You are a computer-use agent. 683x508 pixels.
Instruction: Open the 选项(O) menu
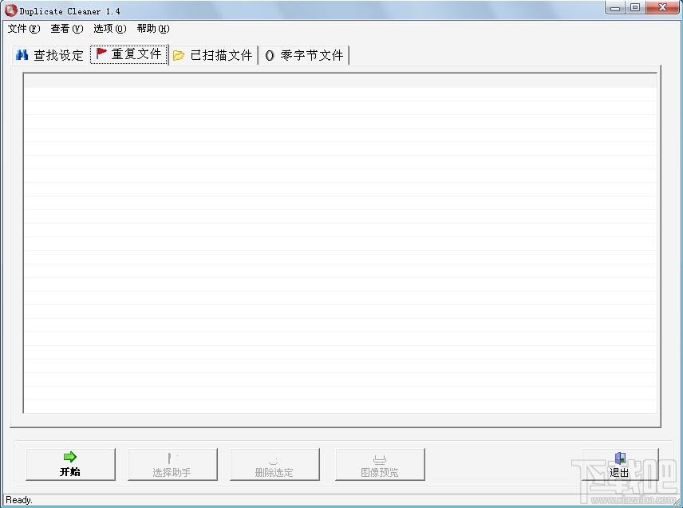pyautogui.click(x=110, y=29)
